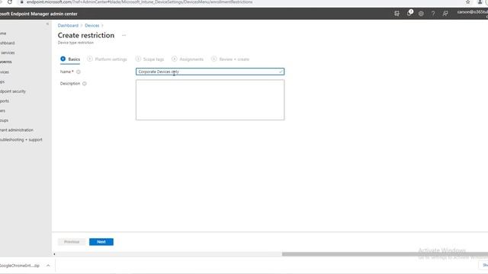Select the Scope tags tab
488x274 pixels.
149,59
